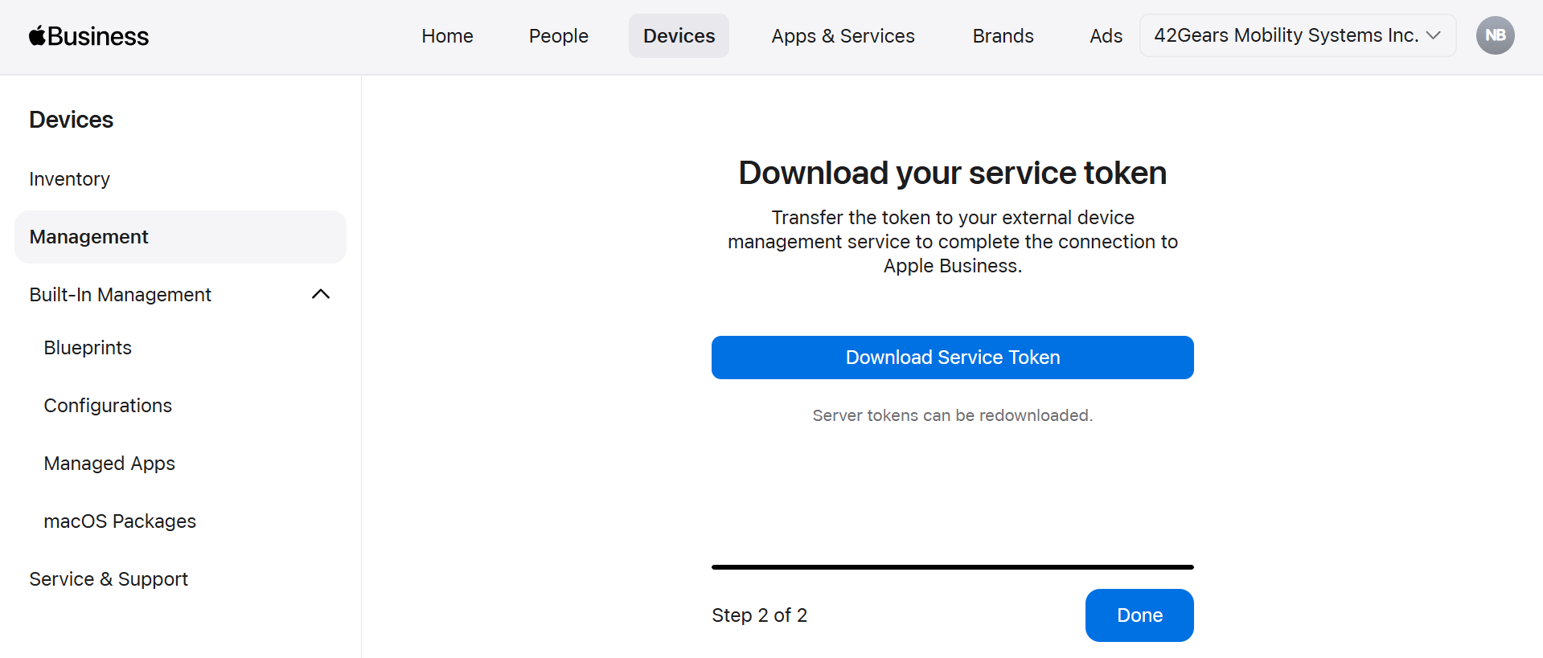Navigate to Ads in the header

pyautogui.click(x=1106, y=36)
